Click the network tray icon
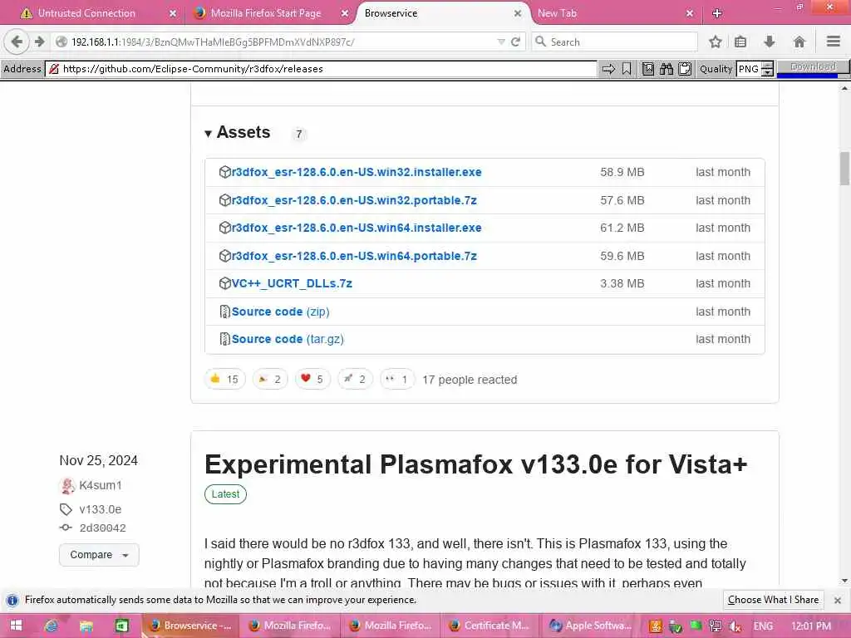851x638 pixels. click(716, 626)
